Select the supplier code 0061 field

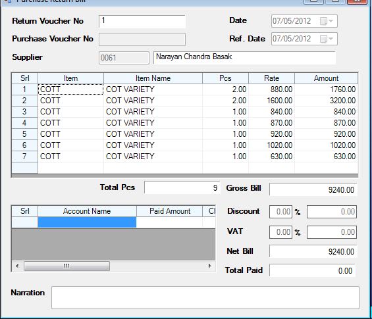tap(124, 58)
